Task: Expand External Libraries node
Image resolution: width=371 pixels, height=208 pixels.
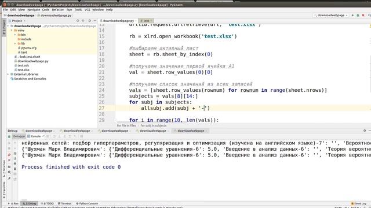Action: coord(8,75)
